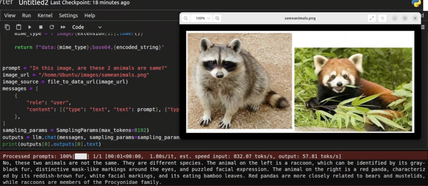Restart the kernel using the refresh icon
The width and height of the screenshot is (428, 186).
[x=52, y=27]
